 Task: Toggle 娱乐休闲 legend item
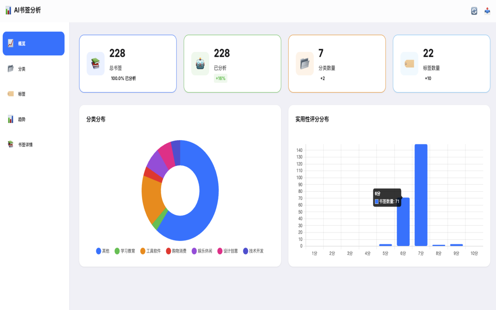[202, 251]
